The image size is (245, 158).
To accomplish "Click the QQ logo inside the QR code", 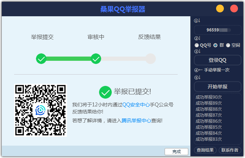I will click(41, 110).
